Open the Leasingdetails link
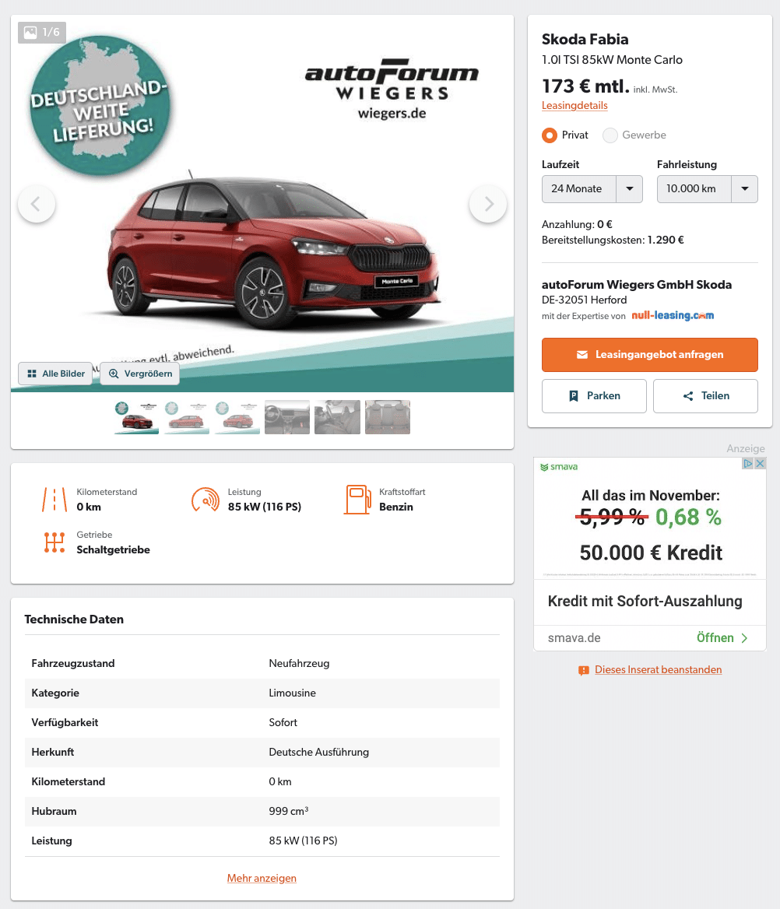 click(574, 106)
